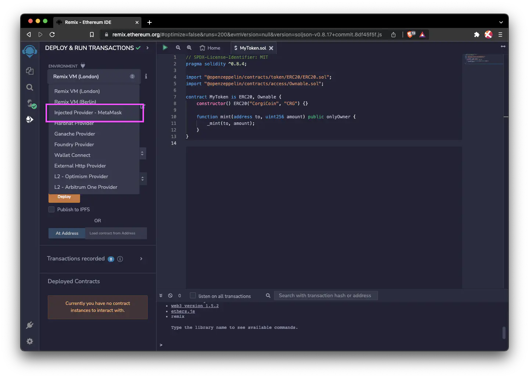Image resolution: width=529 pixels, height=378 pixels.
Task: Click the terminal search magnifier icon
Action: click(268, 296)
